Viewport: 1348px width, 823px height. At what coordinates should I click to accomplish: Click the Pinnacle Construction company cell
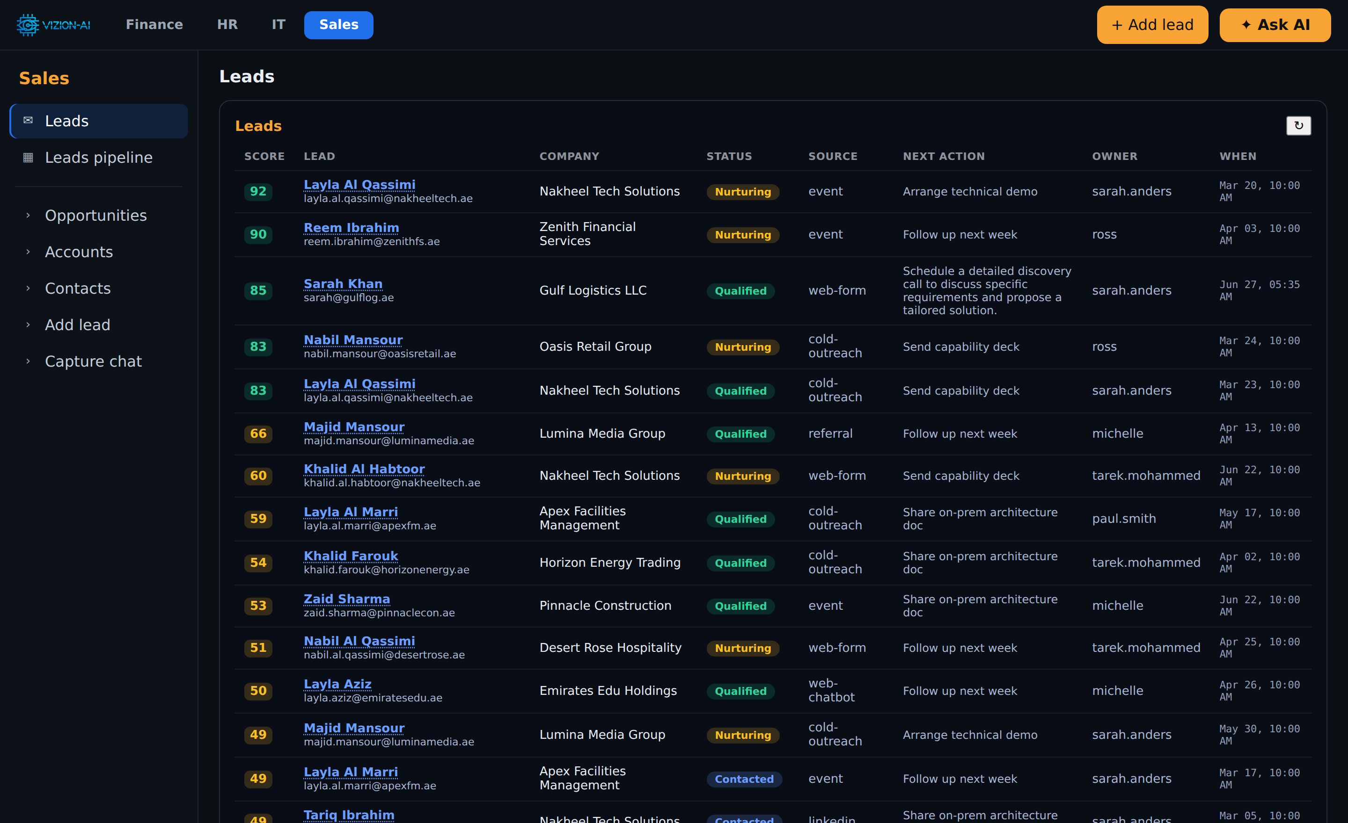click(605, 606)
